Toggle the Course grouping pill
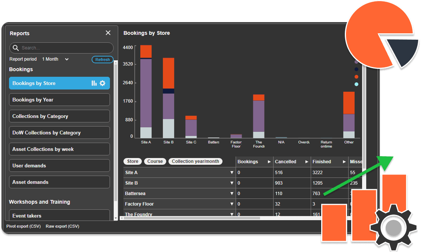The height and width of the screenshot is (252, 421). click(155, 161)
